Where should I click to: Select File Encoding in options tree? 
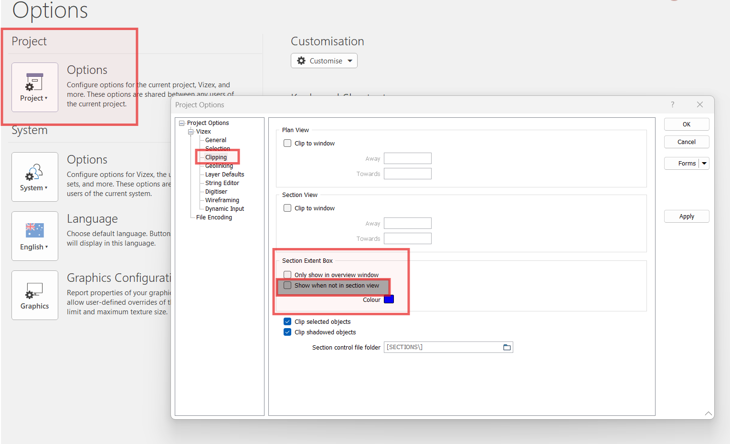[214, 217]
